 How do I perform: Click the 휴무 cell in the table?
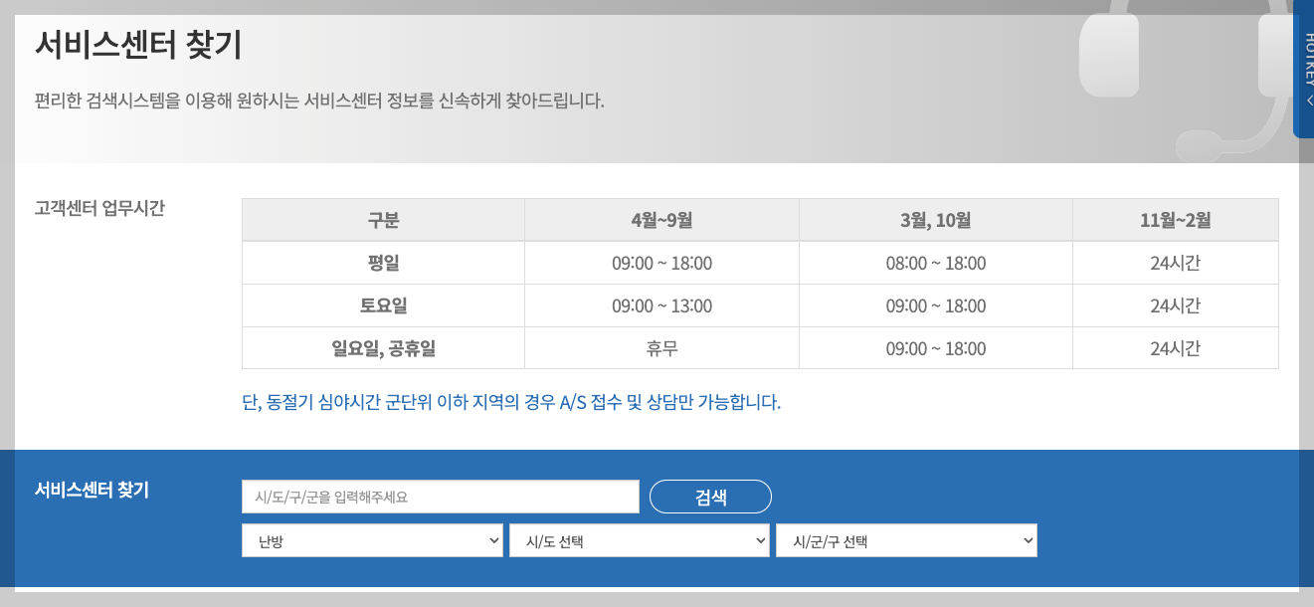662,347
